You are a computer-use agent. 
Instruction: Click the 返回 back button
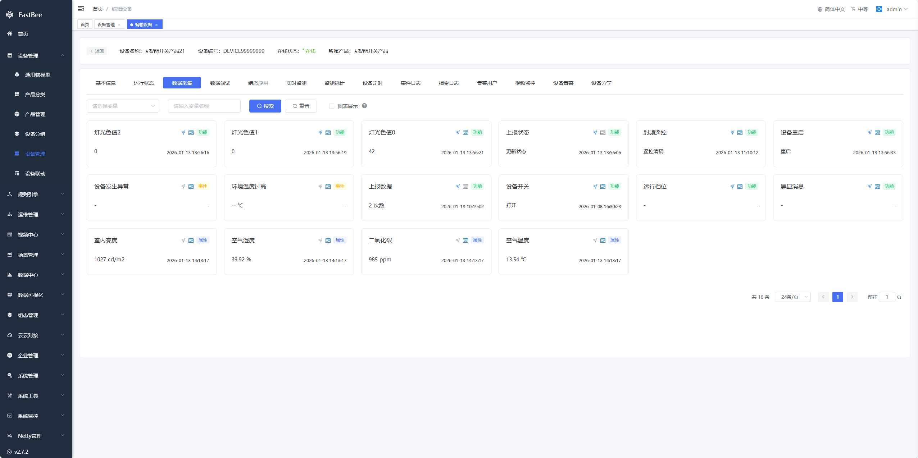click(x=97, y=51)
